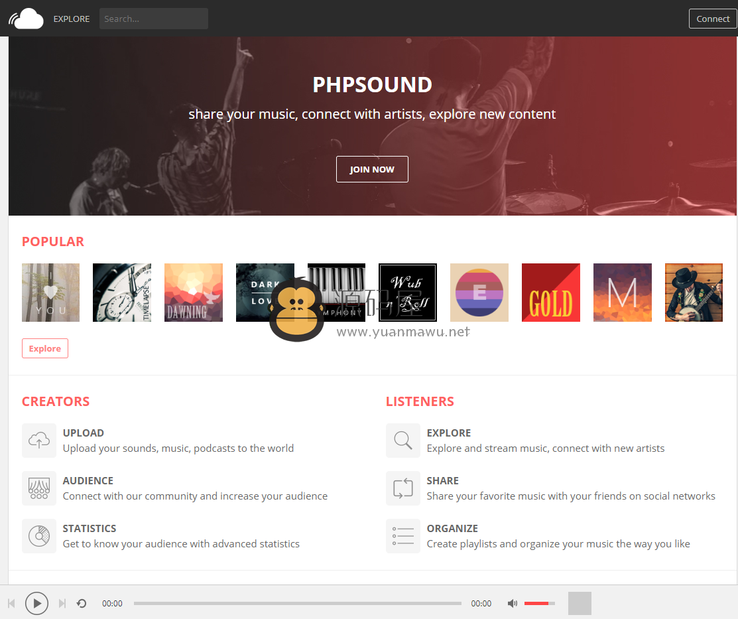Image resolution: width=738 pixels, height=619 pixels.
Task: Open the GOLD album thumbnail
Action: (550, 293)
